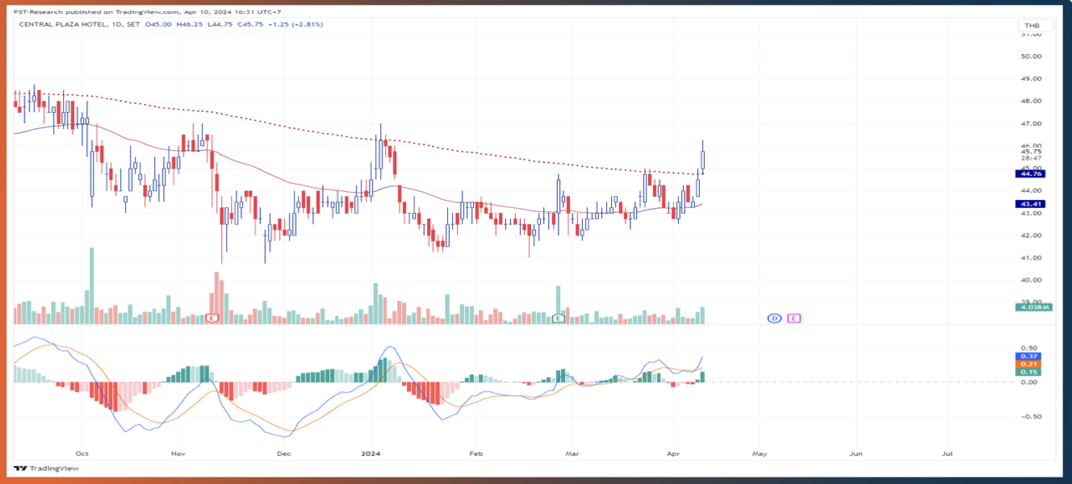Screen dimensions: 1072x484
Task: Click the 41.00 price scale label
Action: pyautogui.click(x=1031, y=258)
